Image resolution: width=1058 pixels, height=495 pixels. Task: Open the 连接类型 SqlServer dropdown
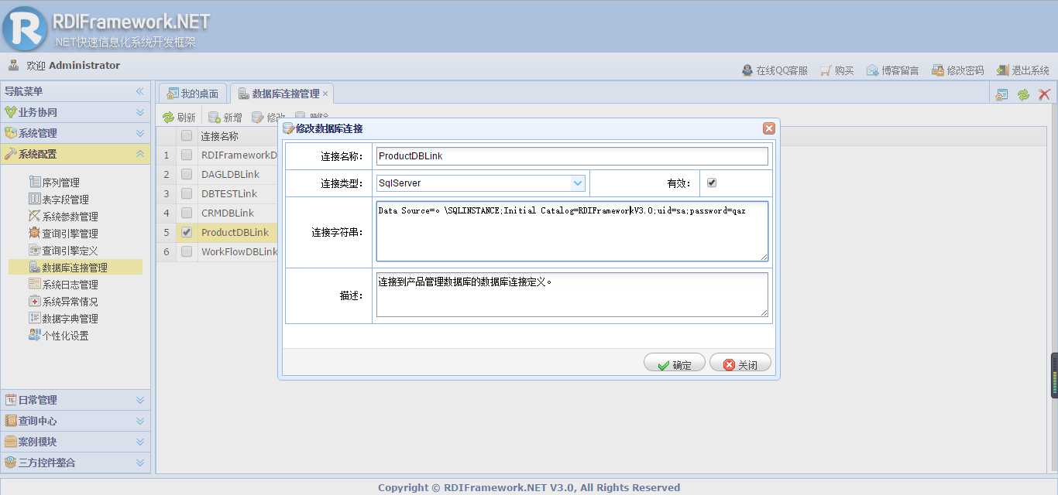(578, 183)
